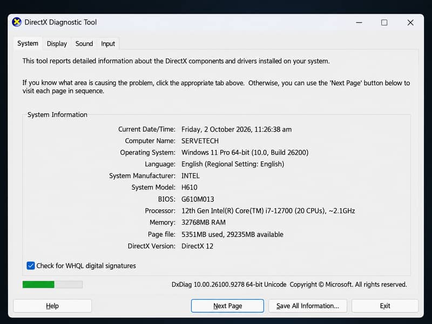Click the Current Date/Time label
The height and width of the screenshot is (324, 432).
[x=147, y=129]
